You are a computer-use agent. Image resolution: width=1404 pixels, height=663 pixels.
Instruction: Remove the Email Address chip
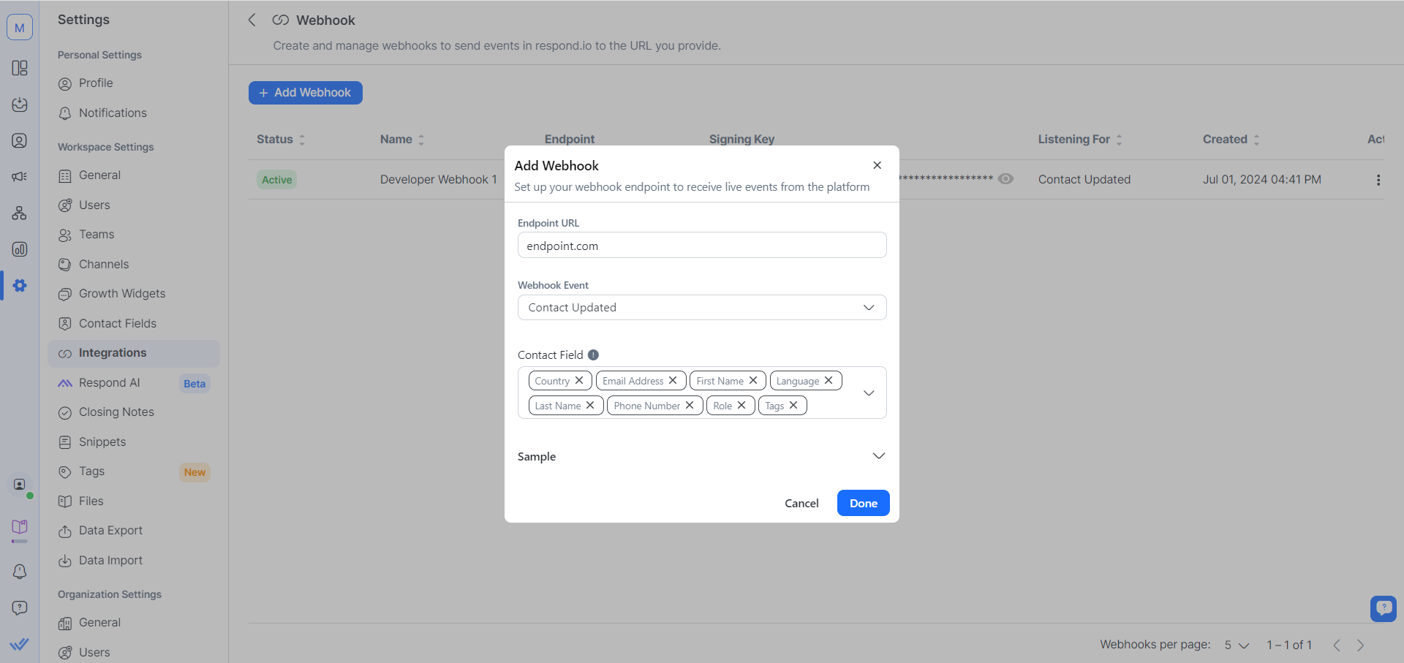coord(673,380)
